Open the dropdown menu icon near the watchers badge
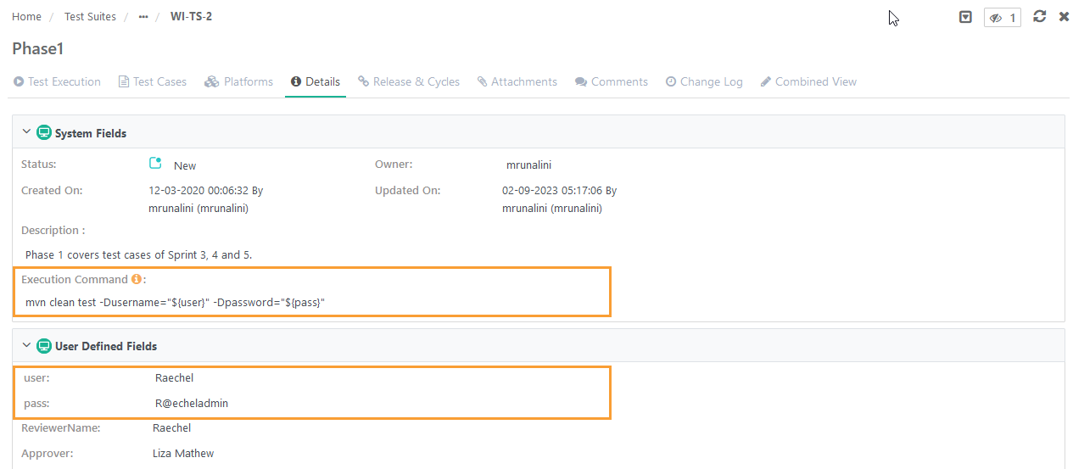The height and width of the screenshot is (469, 1073). [965, 17]
